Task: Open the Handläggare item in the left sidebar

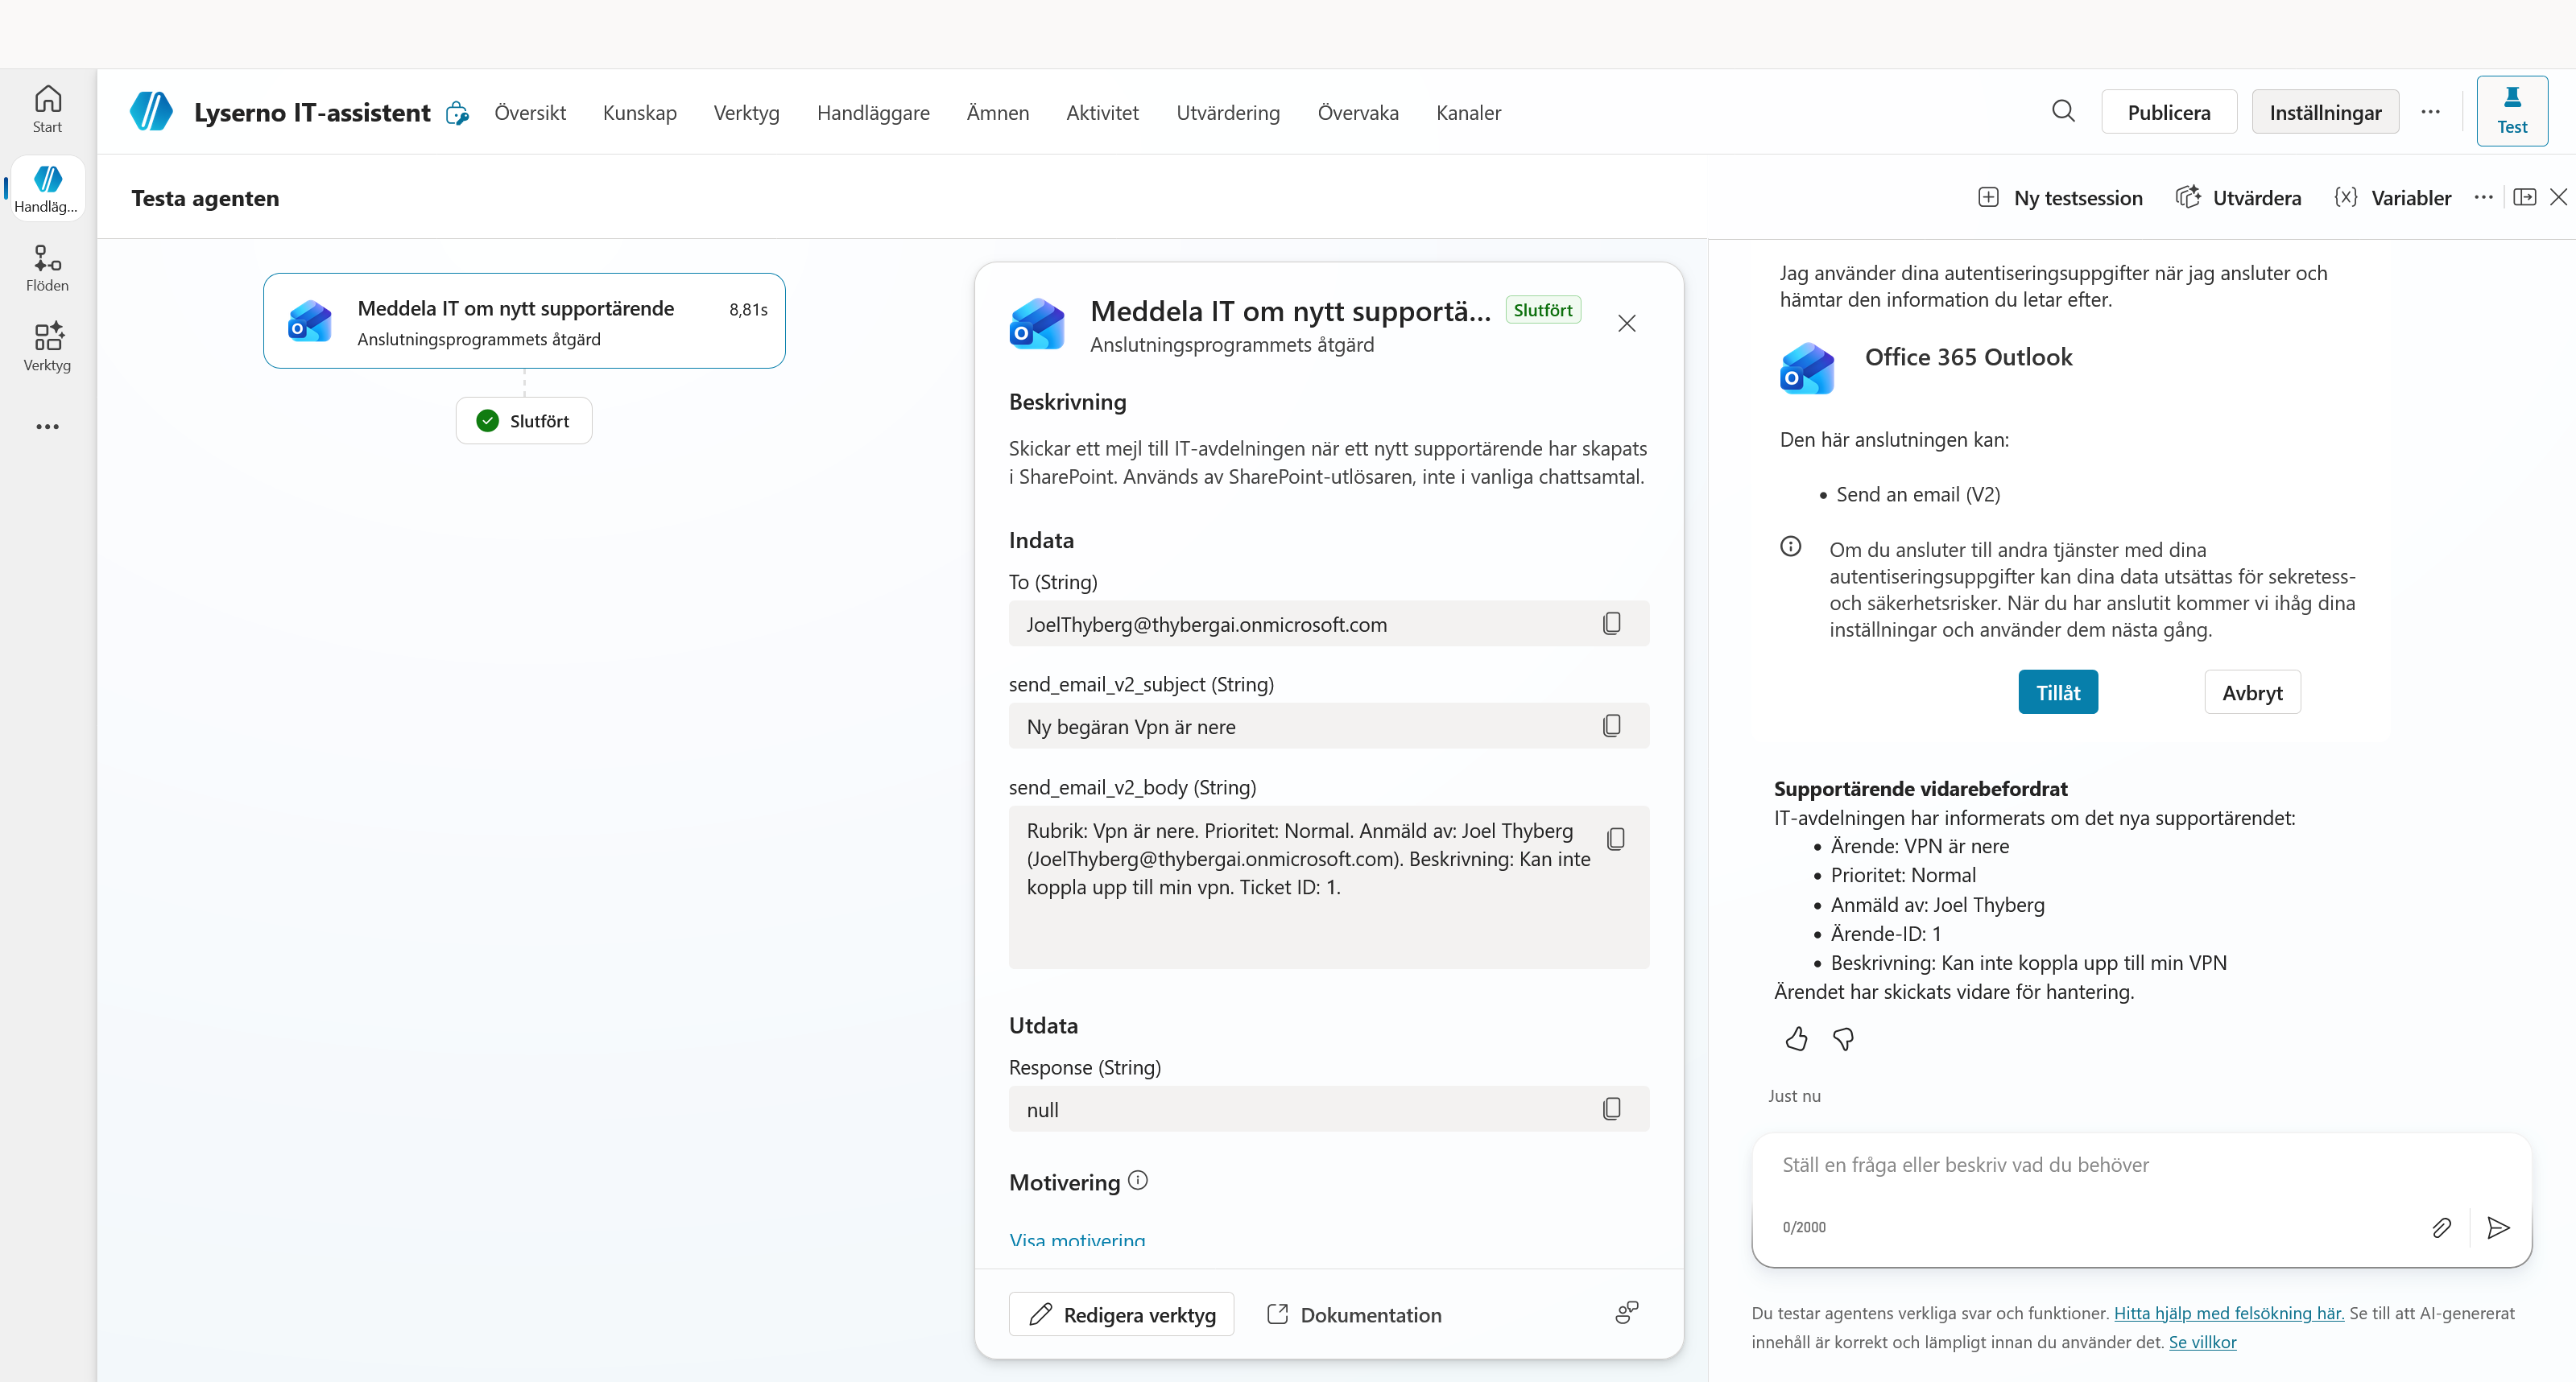Action: point(47,188)
